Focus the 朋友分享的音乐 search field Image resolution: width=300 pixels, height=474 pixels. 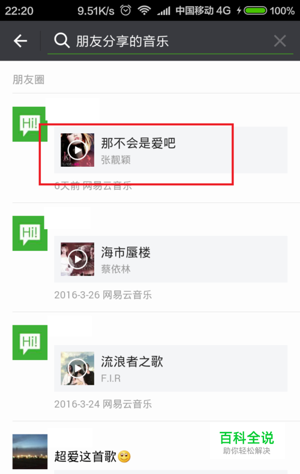(170, 41)
